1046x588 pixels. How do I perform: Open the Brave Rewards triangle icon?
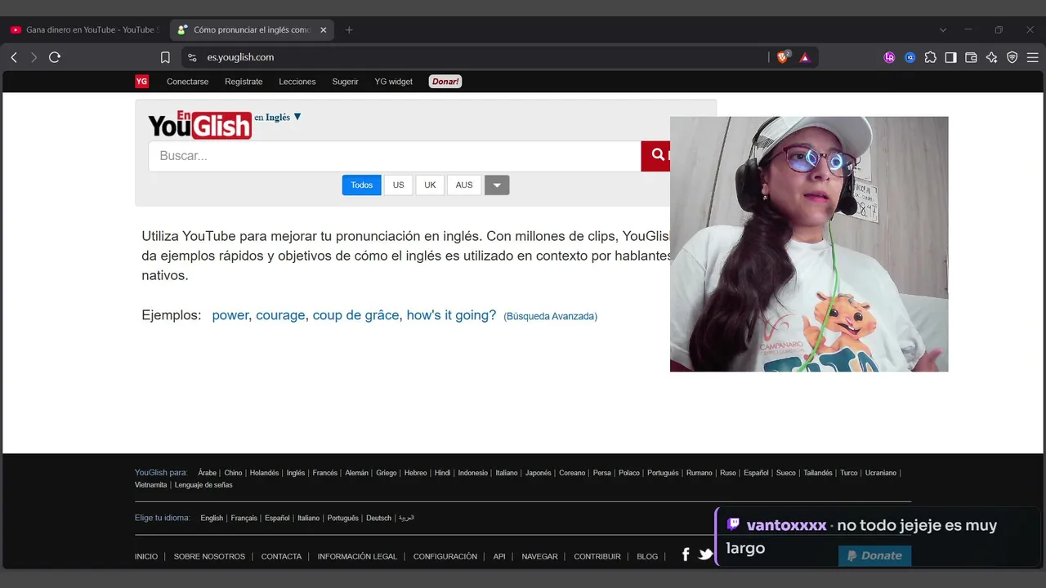coord(805,57)
